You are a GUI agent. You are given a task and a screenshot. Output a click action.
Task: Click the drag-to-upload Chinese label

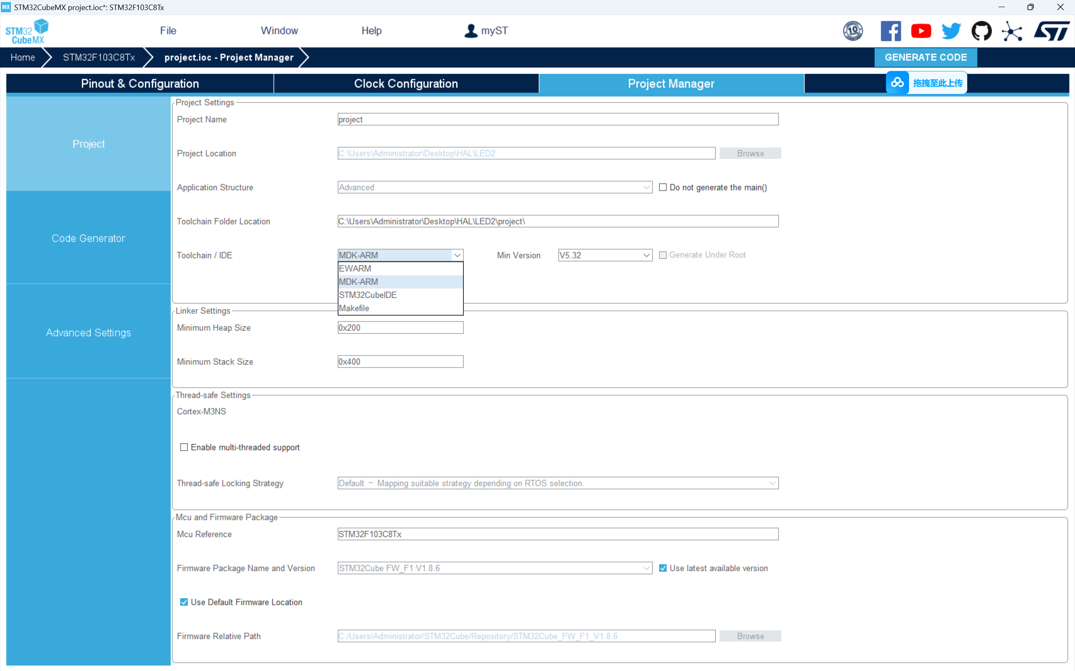tap(938, 83)
